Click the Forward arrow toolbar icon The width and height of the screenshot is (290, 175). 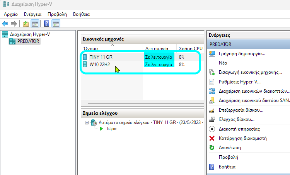pos(14,24)
